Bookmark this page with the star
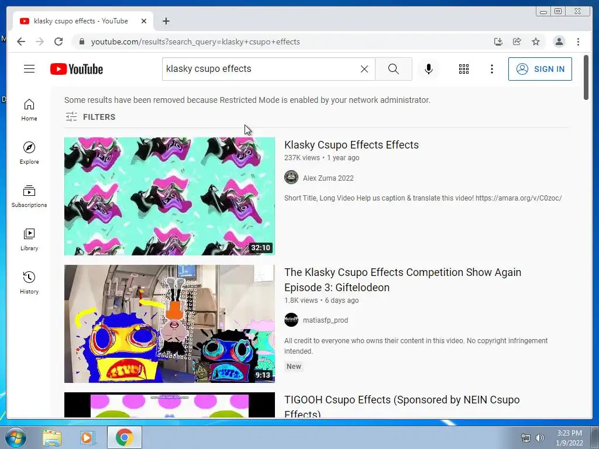Viewport: 599px width, 449px height. pyautogui.click(x=536, y=42)
